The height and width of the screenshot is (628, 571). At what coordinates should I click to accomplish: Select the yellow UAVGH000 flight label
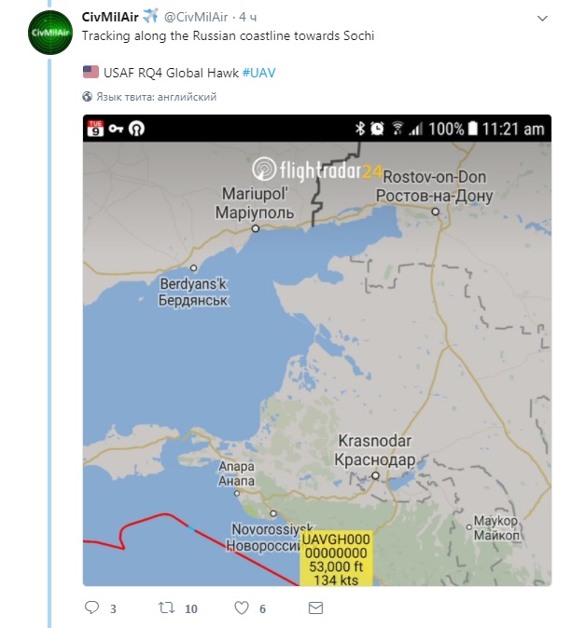(336, 559)
